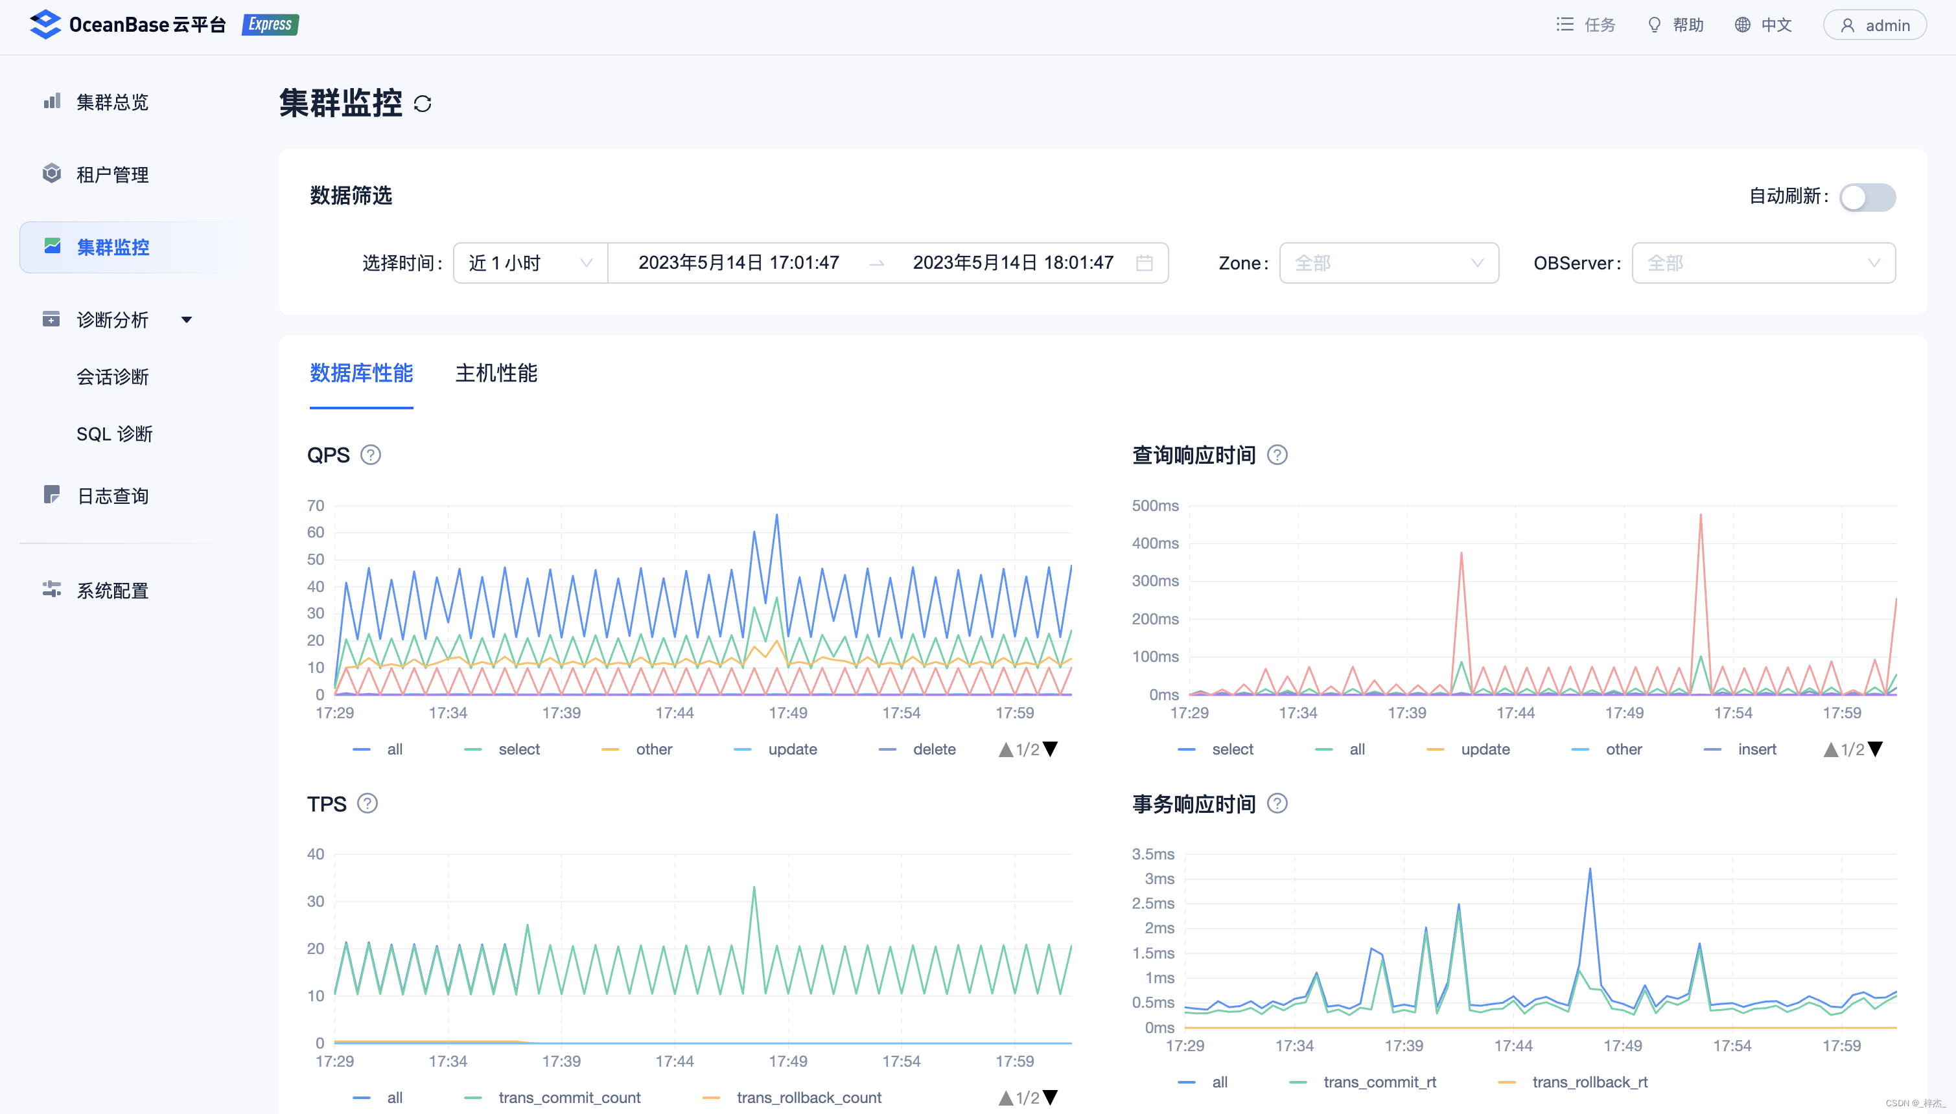The height and width of the screenshot is (1114, 1956).
Task: Click help icon beside 查询响应时间
Action: (x=1277, y=455)
